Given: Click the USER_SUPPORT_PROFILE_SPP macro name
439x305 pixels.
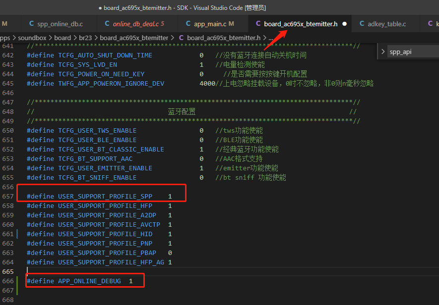Looking at the screenshot, I should point(105,197).
